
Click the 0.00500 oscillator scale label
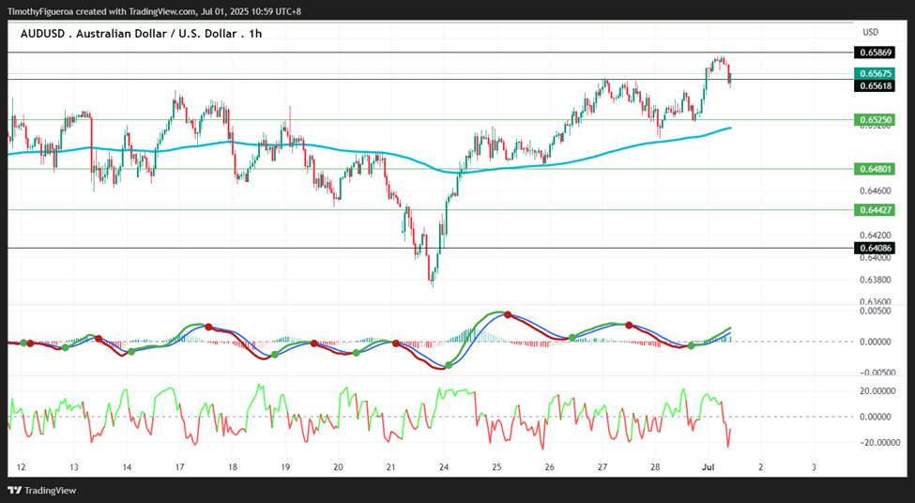click(876, 311)
